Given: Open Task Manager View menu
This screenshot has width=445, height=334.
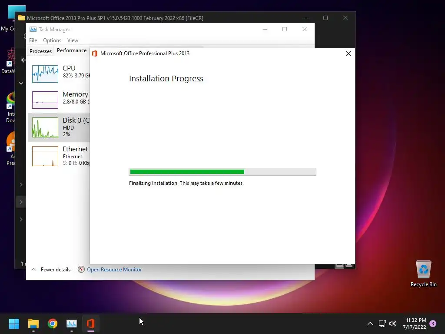Looking at the screenshot, I should (73, 40).
